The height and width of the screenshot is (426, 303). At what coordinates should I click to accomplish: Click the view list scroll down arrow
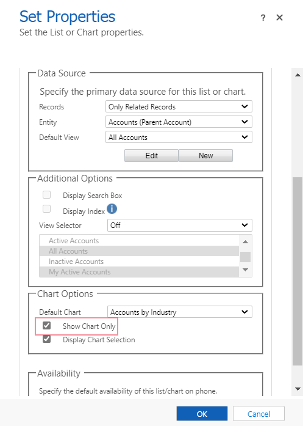245,270
